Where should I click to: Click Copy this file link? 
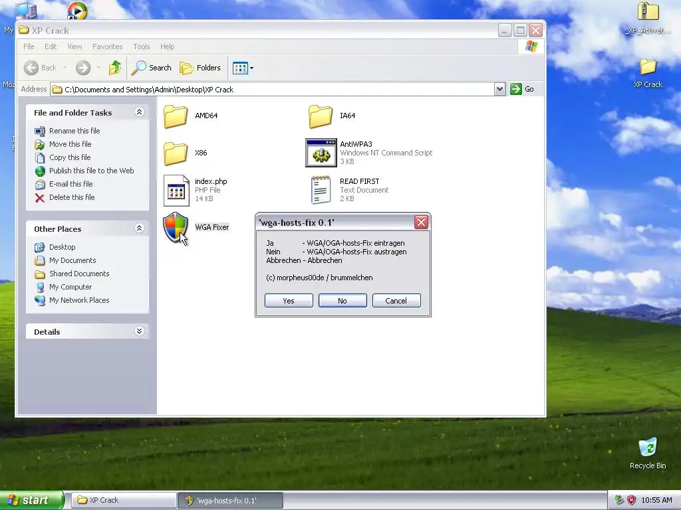coord(70,157)
